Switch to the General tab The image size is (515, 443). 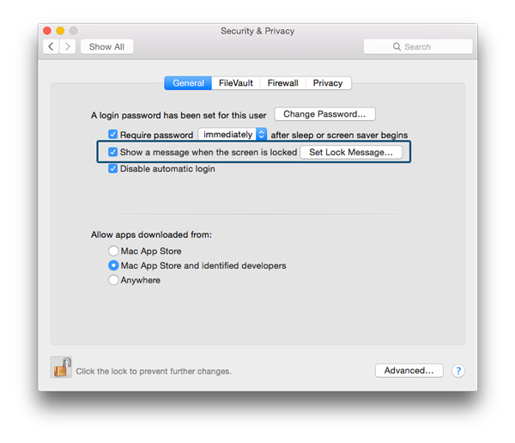point(188,82)
